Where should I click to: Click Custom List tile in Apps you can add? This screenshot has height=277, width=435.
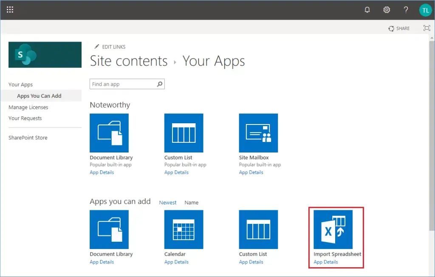[258, 229]
